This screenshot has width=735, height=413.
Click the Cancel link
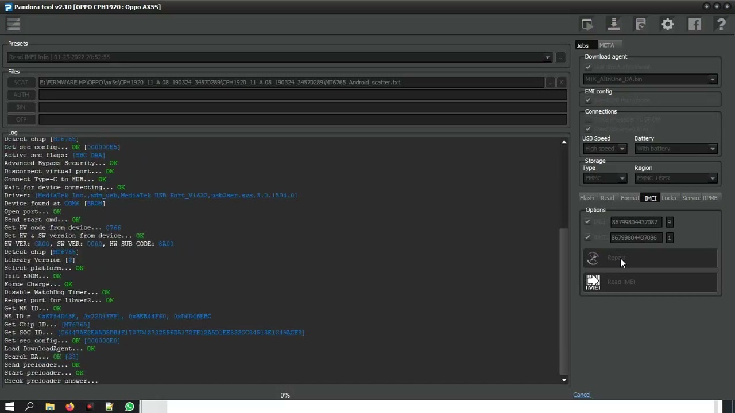[582, 395]
